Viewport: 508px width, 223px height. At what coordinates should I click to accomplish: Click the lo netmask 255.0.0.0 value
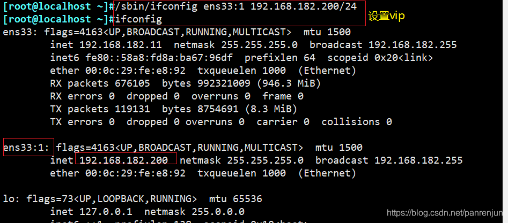click(218, 212)
